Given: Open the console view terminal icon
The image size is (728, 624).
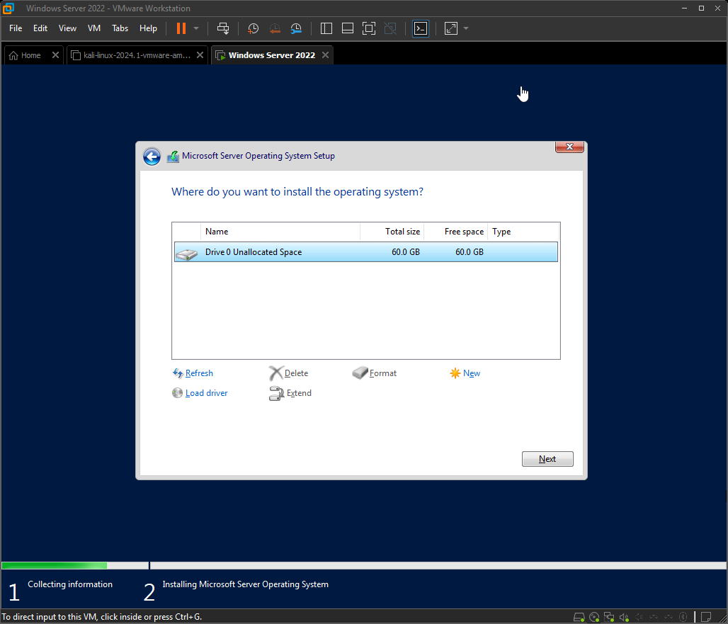Looking at the screenshot, I should click(x=421, y=28).
